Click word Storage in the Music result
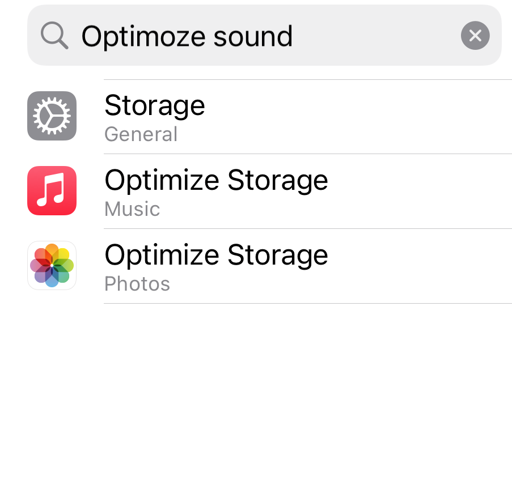This screenshot has width=512, height=485. pyautogui.click(x=278, y=181)
